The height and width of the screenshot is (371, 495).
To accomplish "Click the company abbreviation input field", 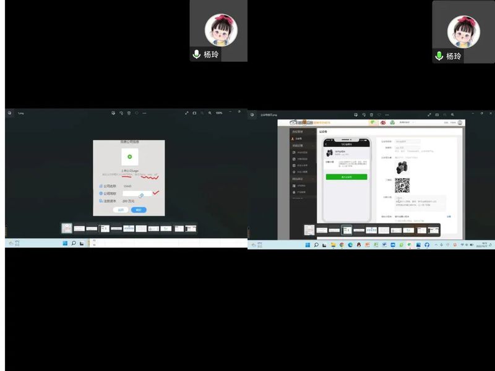I will pos(136,194).
